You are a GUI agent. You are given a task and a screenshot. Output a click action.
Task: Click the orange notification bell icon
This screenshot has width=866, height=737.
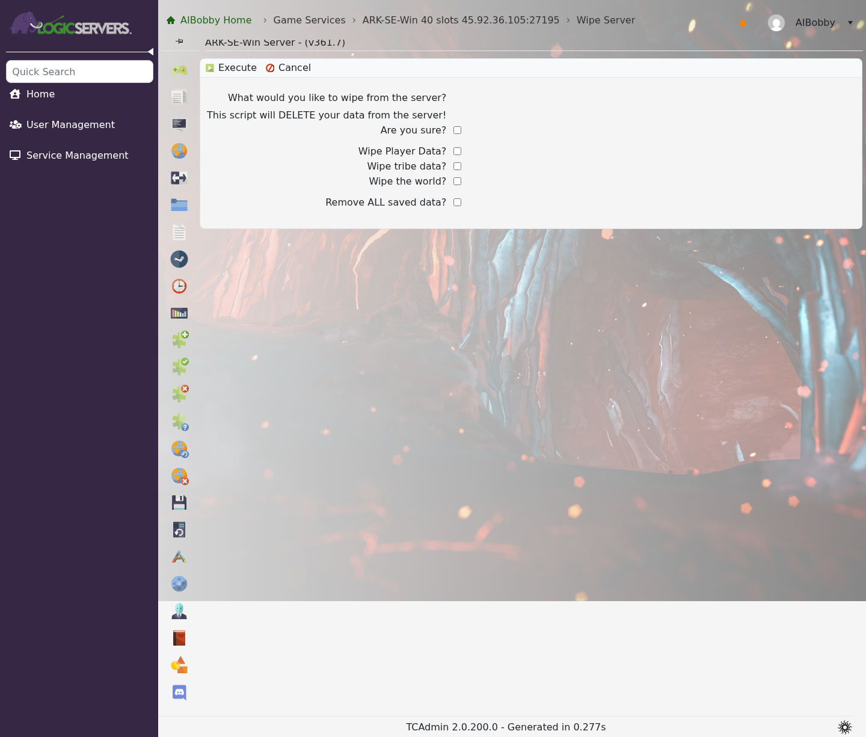[743, 23]
